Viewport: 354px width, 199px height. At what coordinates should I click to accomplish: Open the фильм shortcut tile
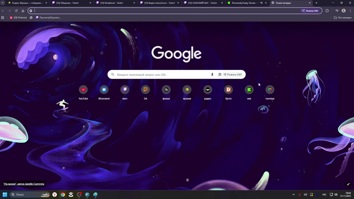(166, 93)
